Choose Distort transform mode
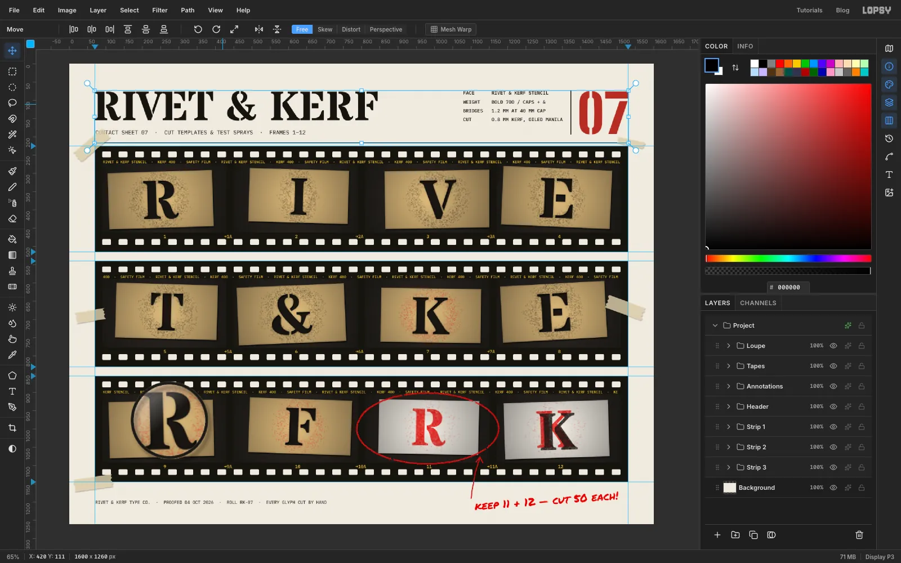This screenshot has height=563, width=901. tap(351, 29)
